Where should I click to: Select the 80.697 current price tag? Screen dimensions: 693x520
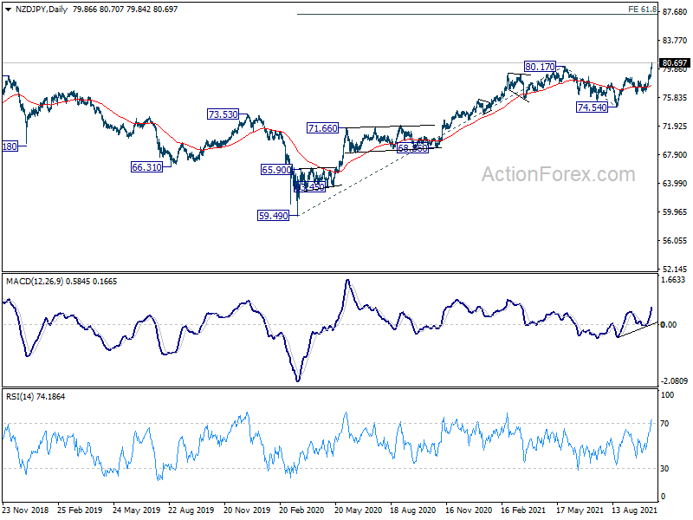click(x=674, y=63)
